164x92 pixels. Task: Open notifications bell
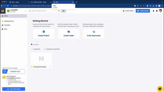pos(153,11)
